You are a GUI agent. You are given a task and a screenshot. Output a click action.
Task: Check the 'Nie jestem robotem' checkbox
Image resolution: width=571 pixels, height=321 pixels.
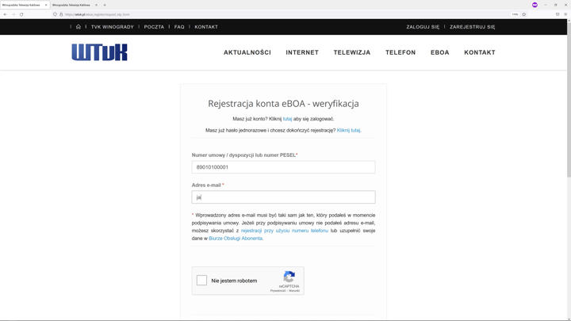[x=201, y=281]
